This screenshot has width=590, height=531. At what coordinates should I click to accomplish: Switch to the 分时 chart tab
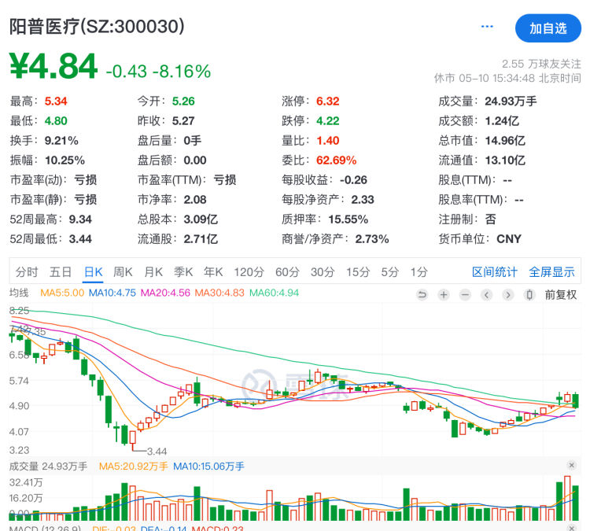click(x=27, y=271)
